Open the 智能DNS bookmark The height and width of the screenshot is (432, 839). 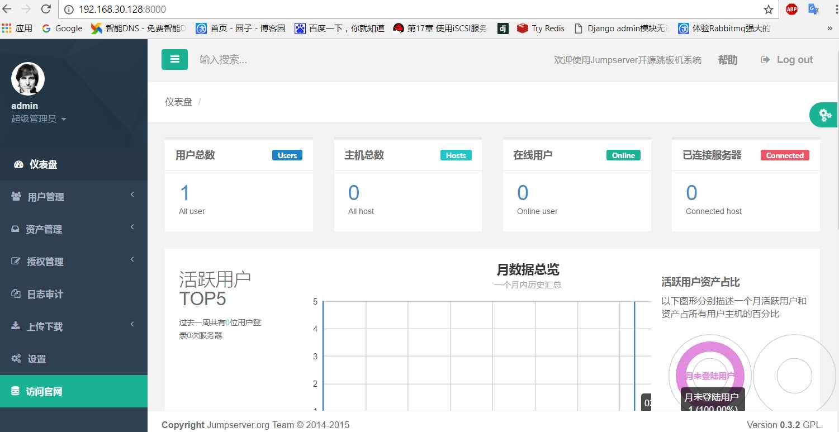pos(138,28)
